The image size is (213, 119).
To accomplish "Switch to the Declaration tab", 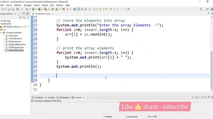I will click(x=63, y=98).
